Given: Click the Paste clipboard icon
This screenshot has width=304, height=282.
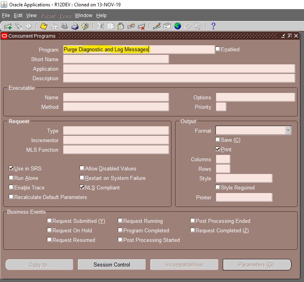Looking at the screenshot, I should (x=121, y=26).
